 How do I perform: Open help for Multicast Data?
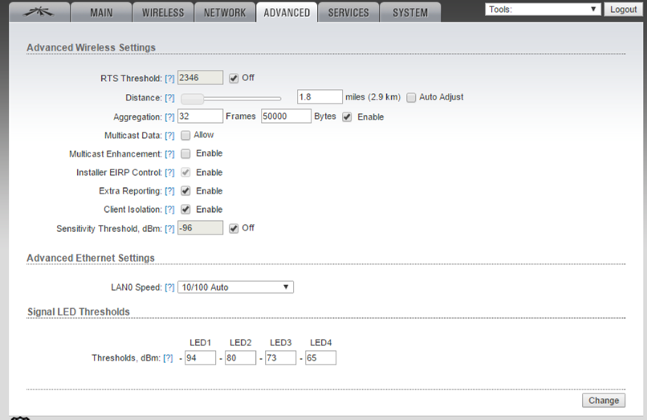169,136
